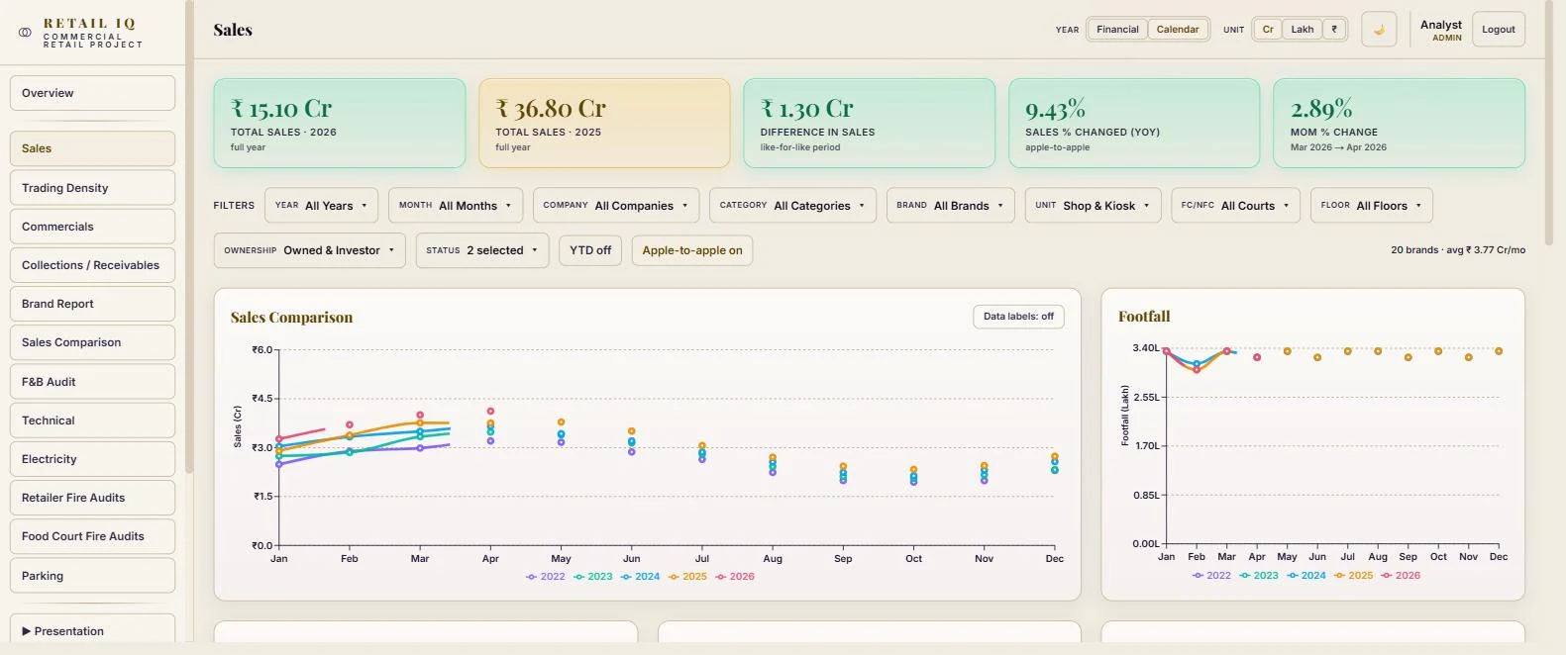Image resolution: width=1566 pixels, height=655 pixels.
Task: Open Sales Comparison sidebar item
Action: (x=92, y=342)
